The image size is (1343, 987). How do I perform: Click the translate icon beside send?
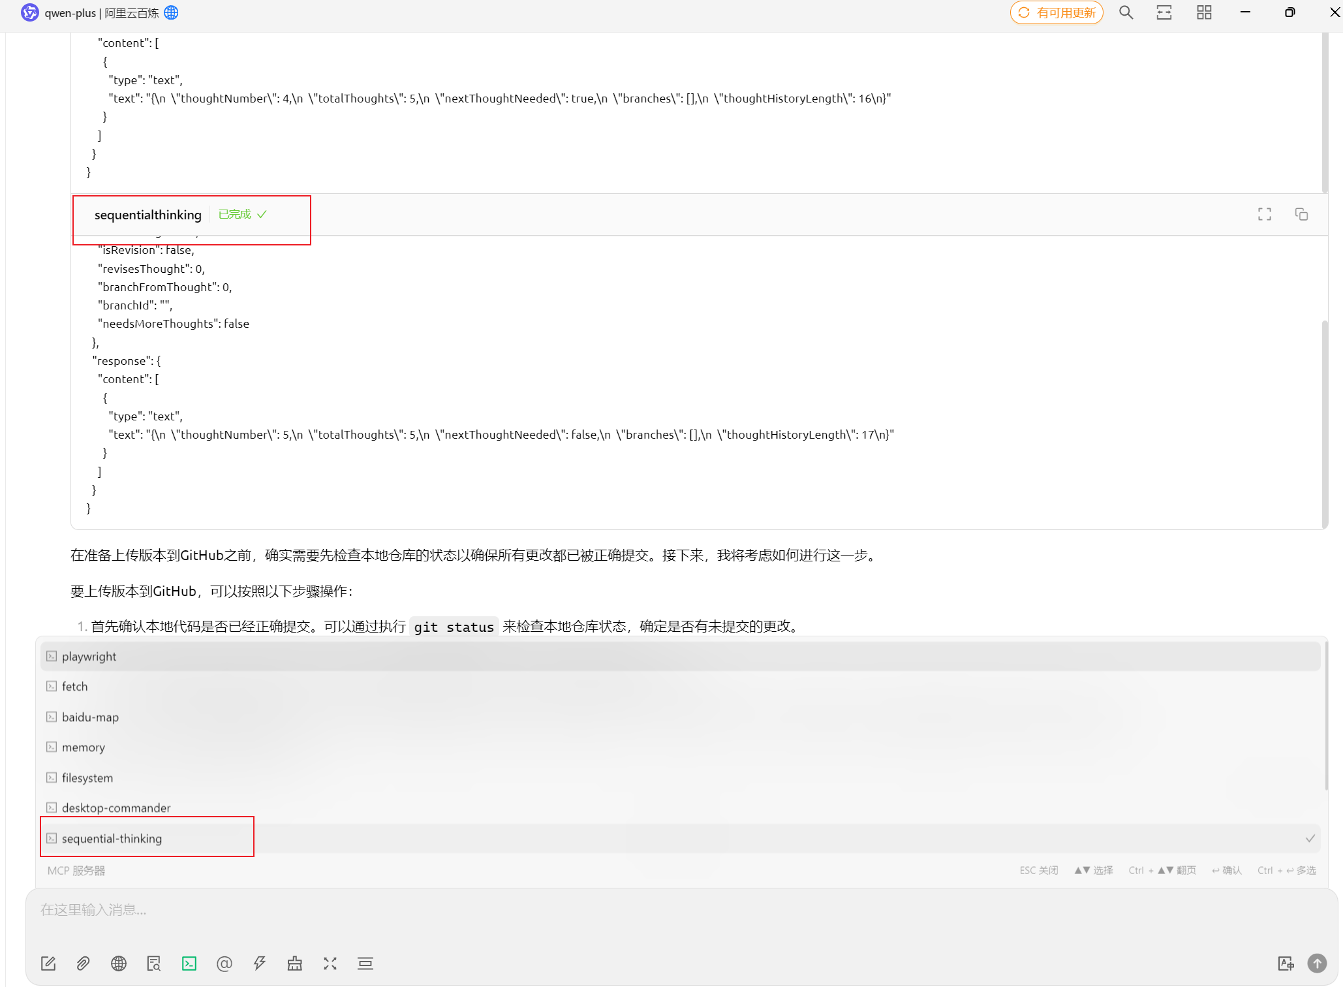point(1286,963)
